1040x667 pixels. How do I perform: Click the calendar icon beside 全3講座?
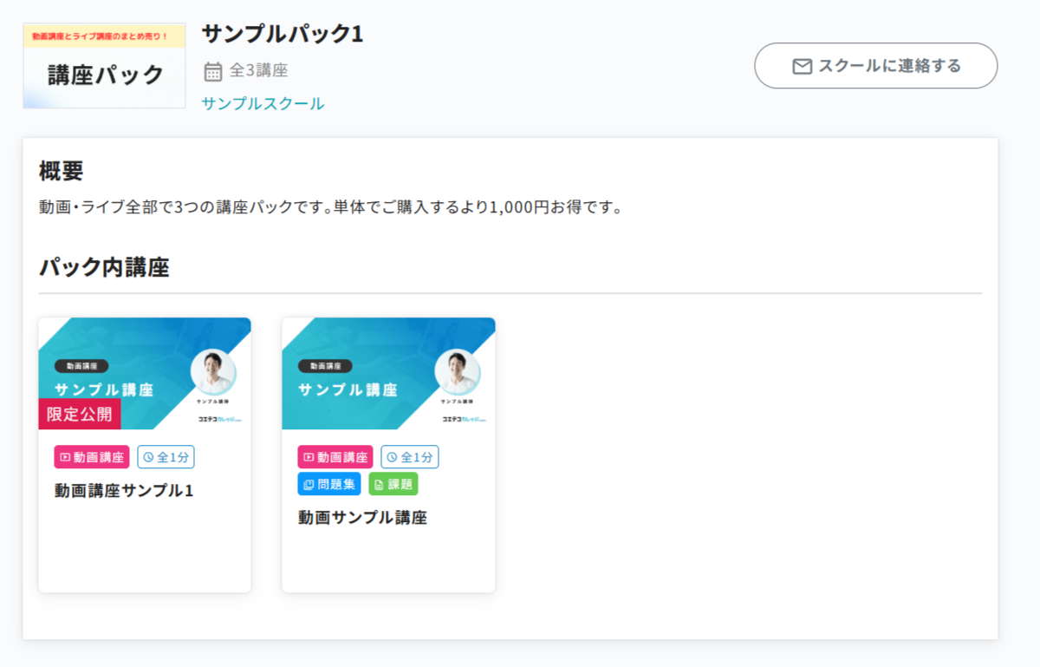pyautogui.click(x=213, y=71)
